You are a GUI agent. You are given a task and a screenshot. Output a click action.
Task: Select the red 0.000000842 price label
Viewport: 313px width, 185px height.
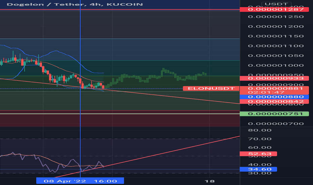coord(274,101)
